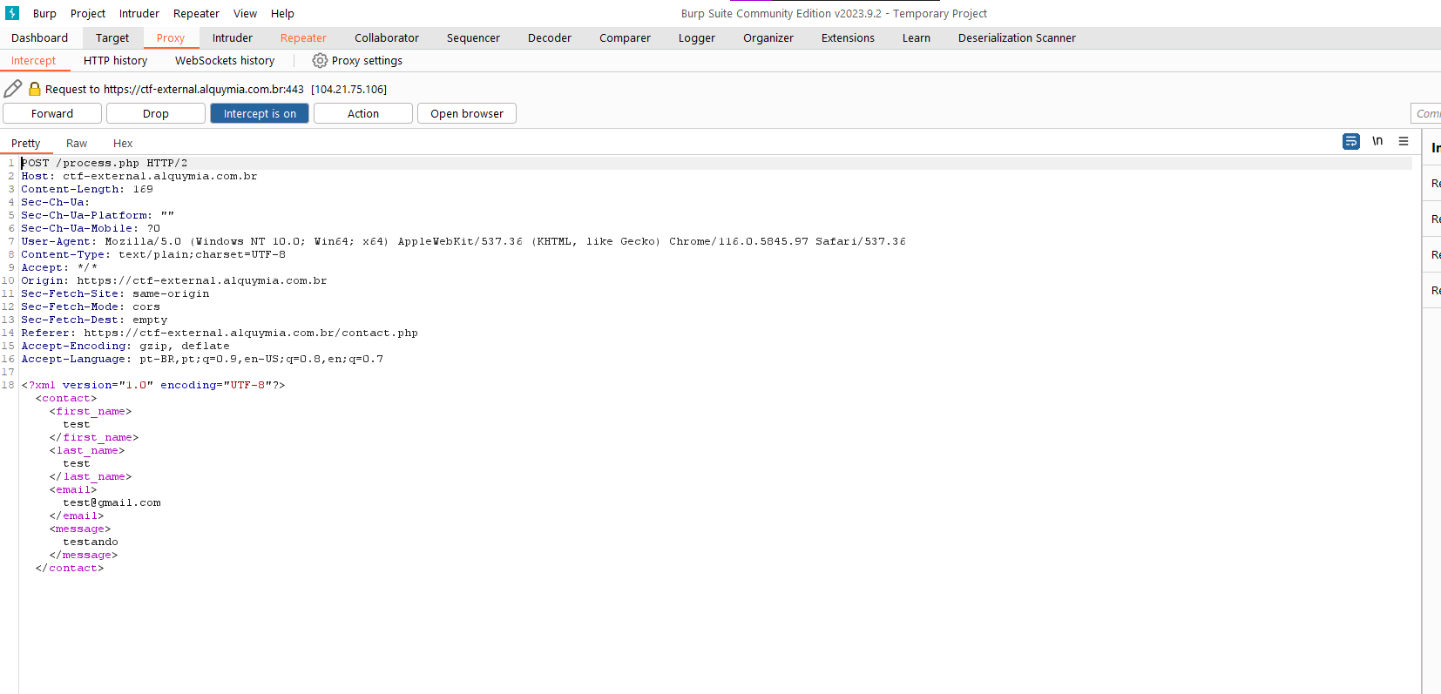The image size is (1441, 694).
Task: Switch to the Collaborator tab
Action: [x=387, y=37]
